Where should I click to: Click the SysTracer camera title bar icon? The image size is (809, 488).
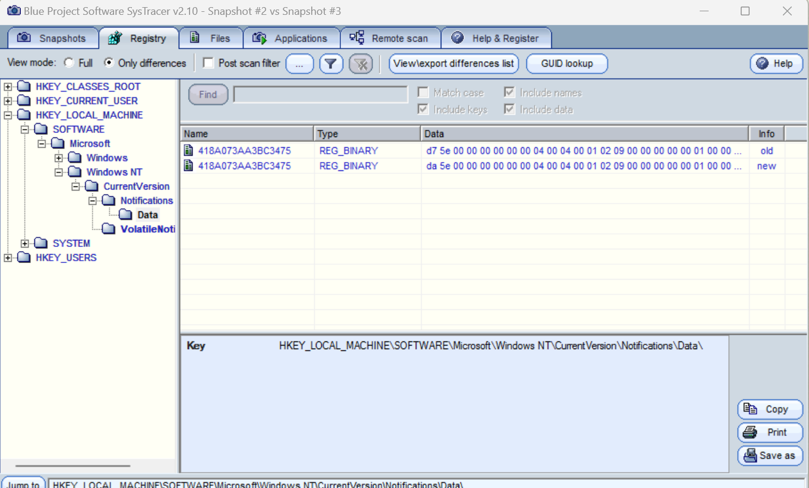pos(13,11)
